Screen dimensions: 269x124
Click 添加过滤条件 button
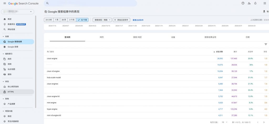click(x=121, y=20)
